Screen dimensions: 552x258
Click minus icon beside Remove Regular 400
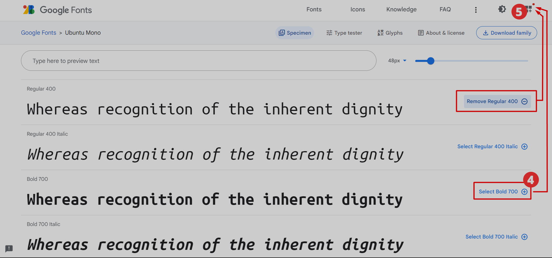pyautogui.click(x=524, y=101)
